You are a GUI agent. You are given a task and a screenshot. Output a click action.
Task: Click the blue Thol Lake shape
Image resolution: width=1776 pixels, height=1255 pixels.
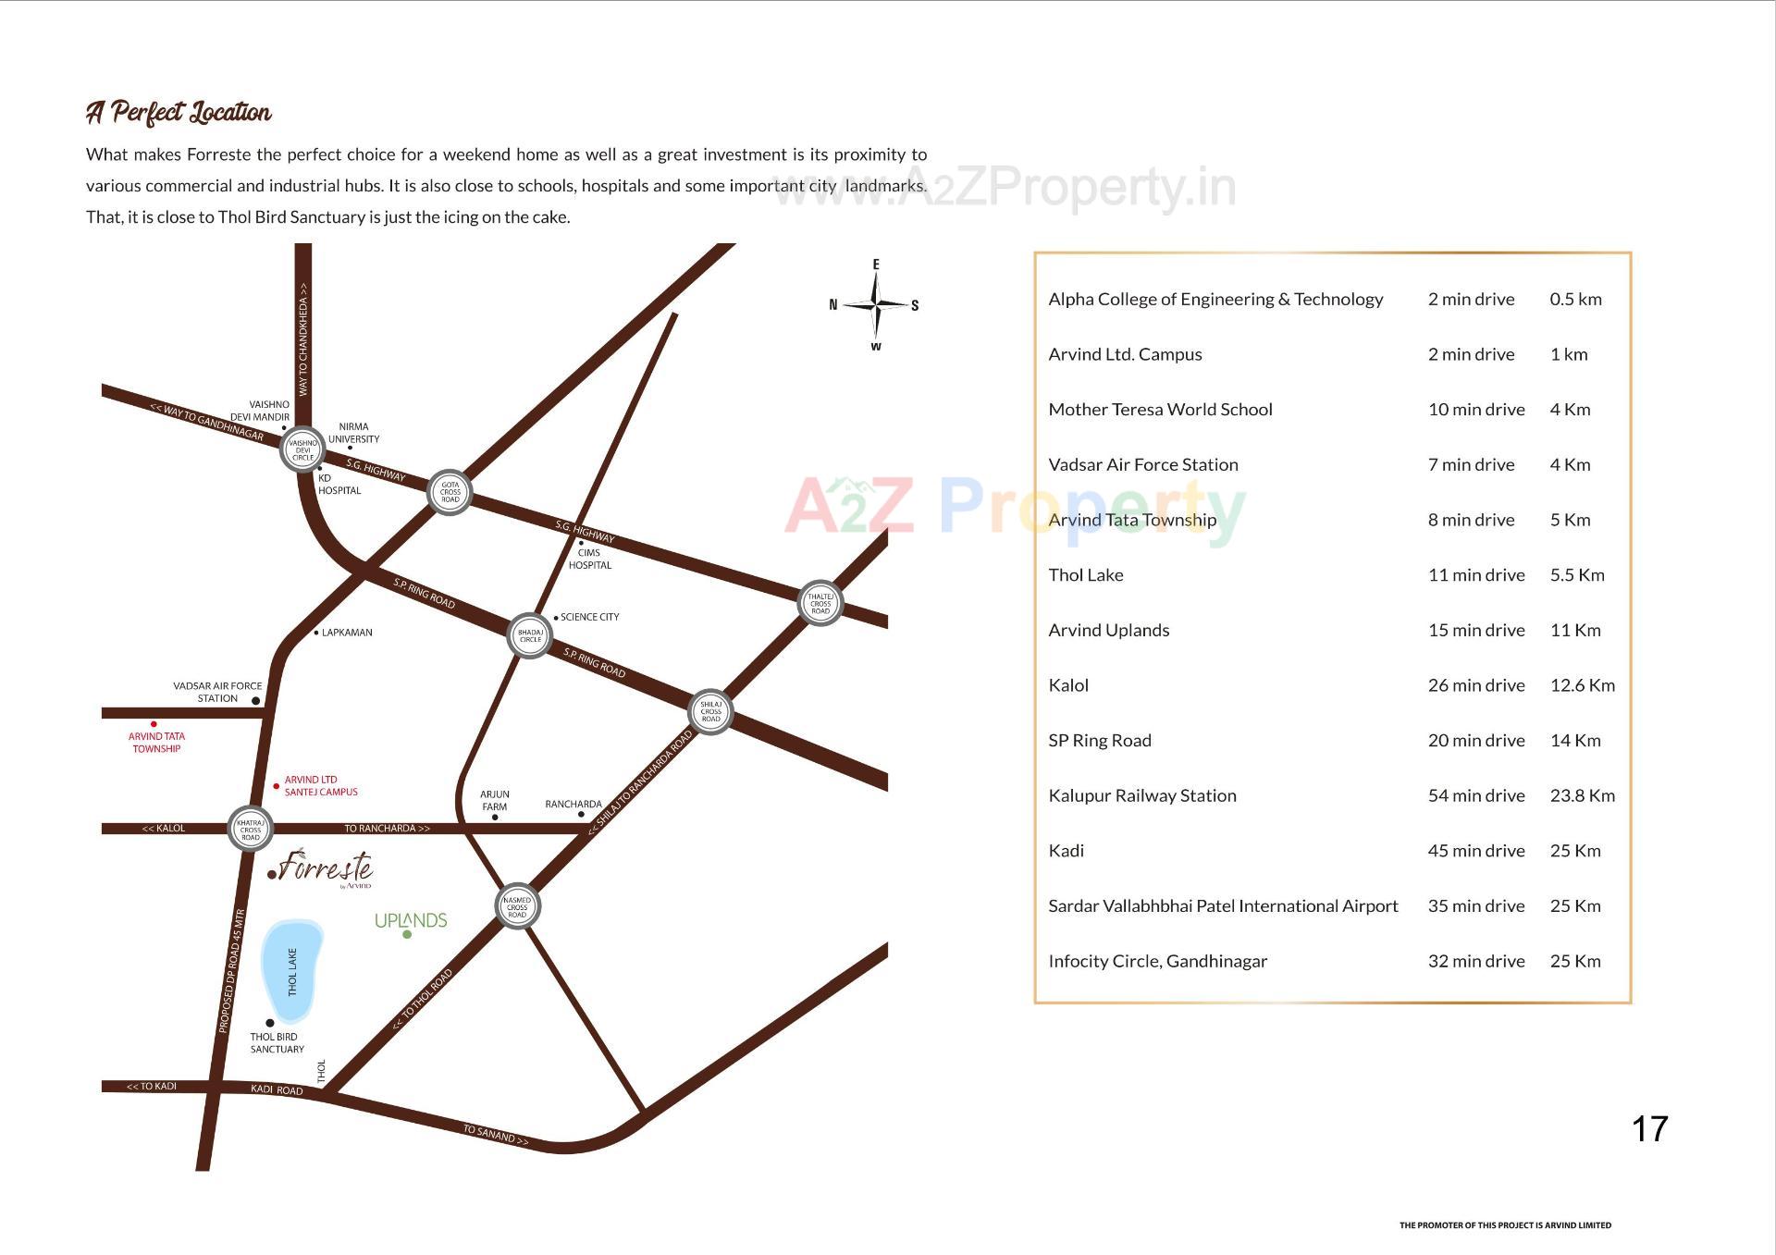click(x=291, y=970)
